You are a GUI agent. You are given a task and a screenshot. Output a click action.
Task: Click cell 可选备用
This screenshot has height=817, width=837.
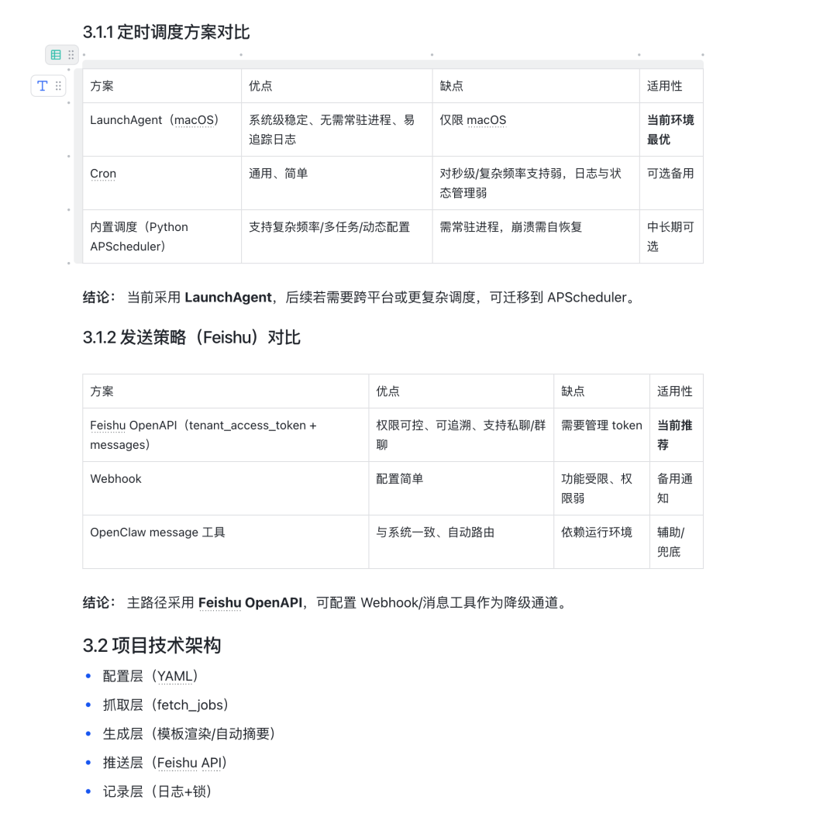(671, 183)
